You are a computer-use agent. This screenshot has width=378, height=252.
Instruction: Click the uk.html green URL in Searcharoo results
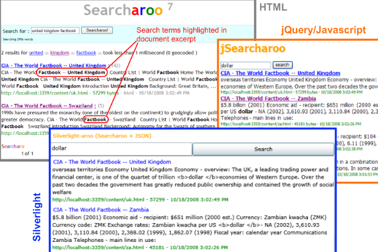pos(45,93)
